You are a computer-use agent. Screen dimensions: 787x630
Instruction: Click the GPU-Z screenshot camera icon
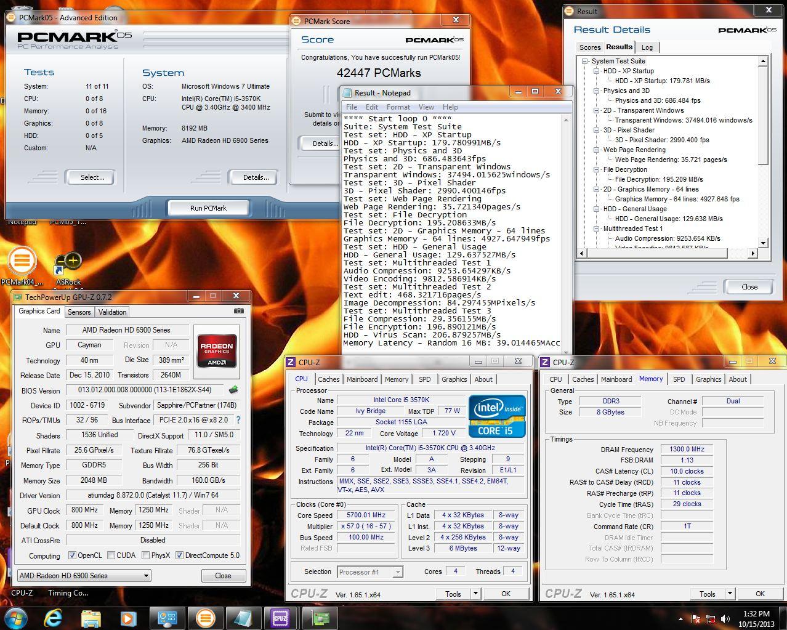point(238,311)
